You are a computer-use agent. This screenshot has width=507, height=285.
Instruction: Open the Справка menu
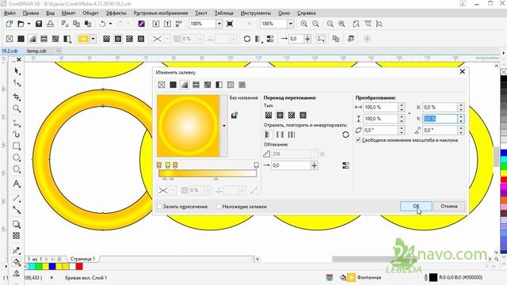coord(307,13)
